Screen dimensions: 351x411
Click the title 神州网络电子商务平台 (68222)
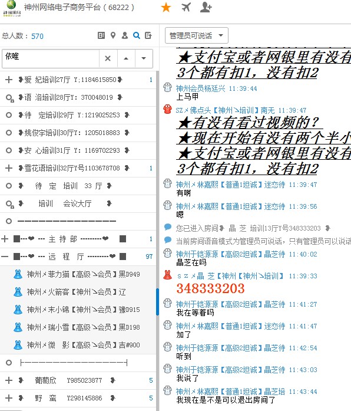(79, 7)
